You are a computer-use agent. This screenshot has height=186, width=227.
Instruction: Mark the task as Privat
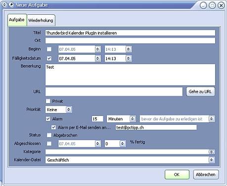pos(48,101)
